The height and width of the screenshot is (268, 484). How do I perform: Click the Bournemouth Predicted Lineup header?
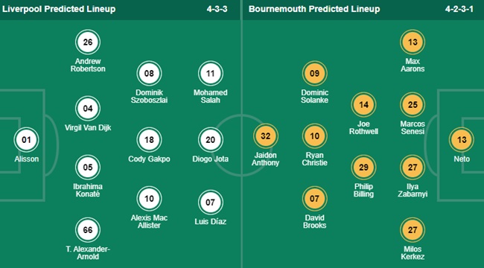pos(314,9)
